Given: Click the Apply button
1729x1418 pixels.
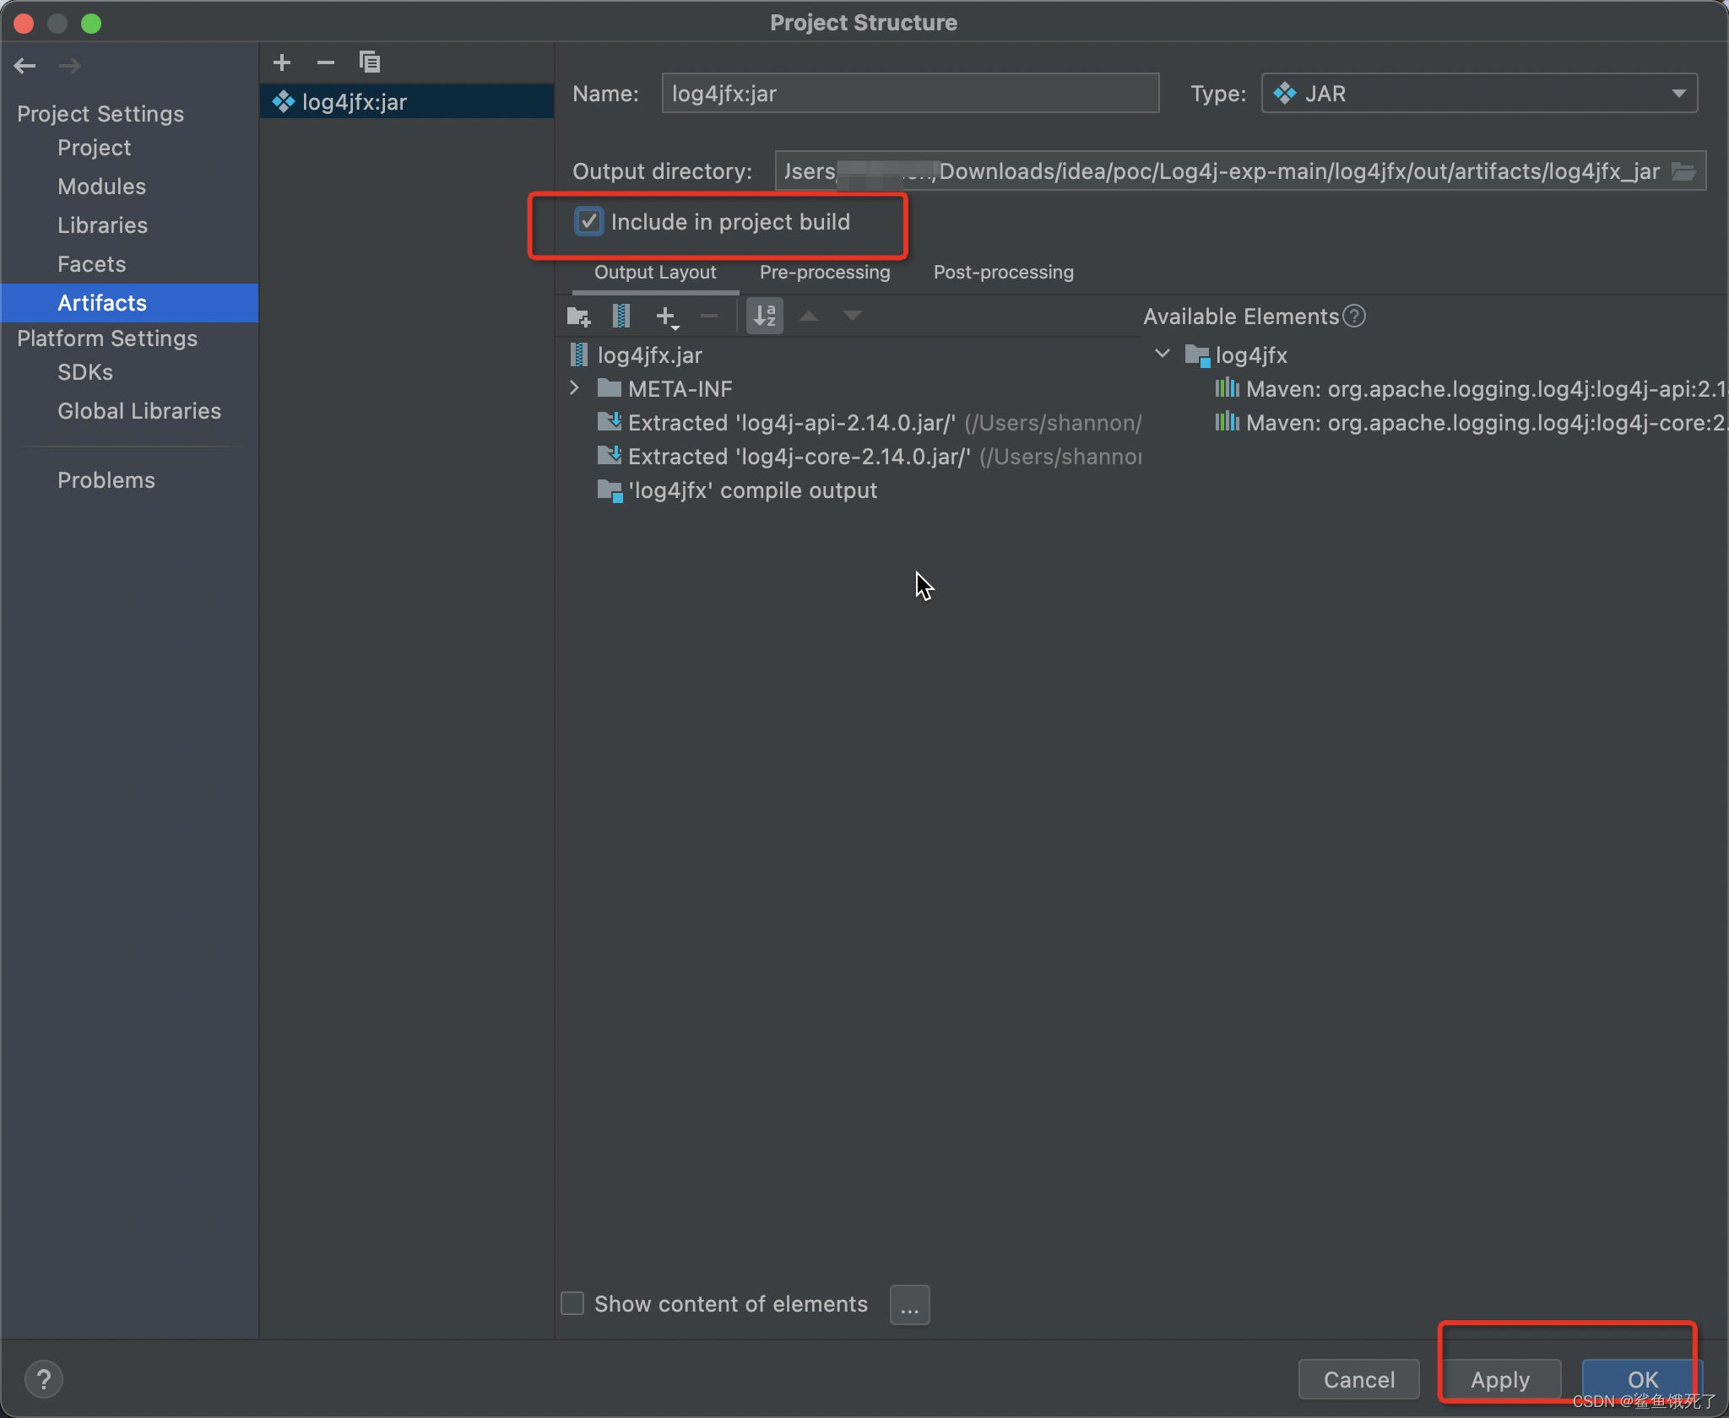Looking at the screenshot, I should click(1499, 1380).
